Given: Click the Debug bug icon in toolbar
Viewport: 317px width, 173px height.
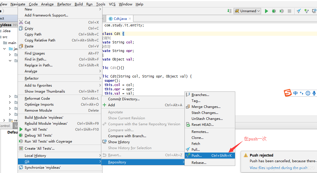Looking at the screenshot, I should tap(274, 11).
